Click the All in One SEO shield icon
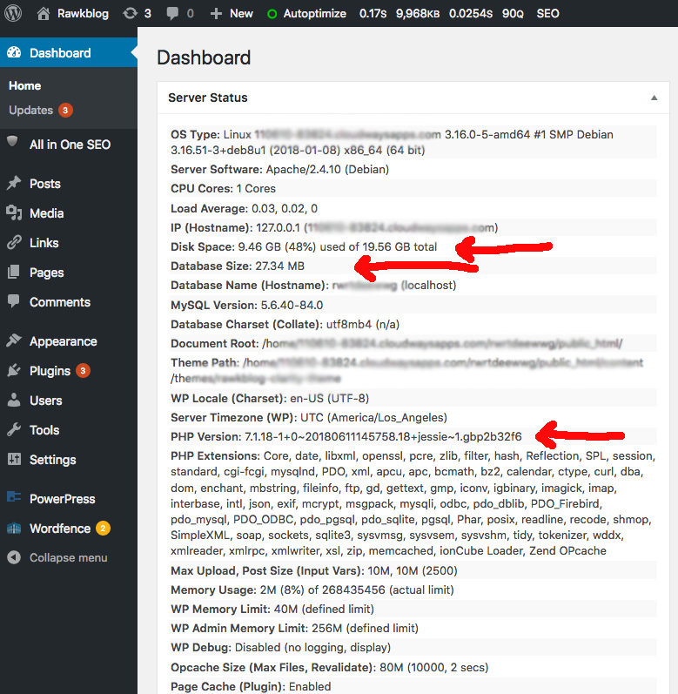Viewport: 678px width, 694px height. coord(12,142)
